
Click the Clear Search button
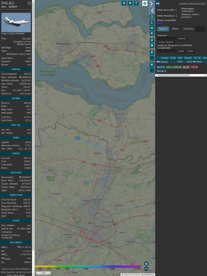pyautogui.click(x=166, y=42)
